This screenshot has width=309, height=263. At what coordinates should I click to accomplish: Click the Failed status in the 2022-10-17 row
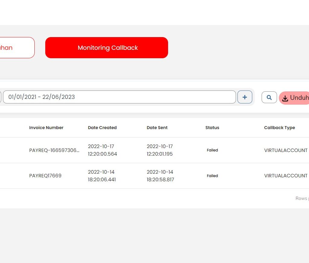tap(212, 150)
